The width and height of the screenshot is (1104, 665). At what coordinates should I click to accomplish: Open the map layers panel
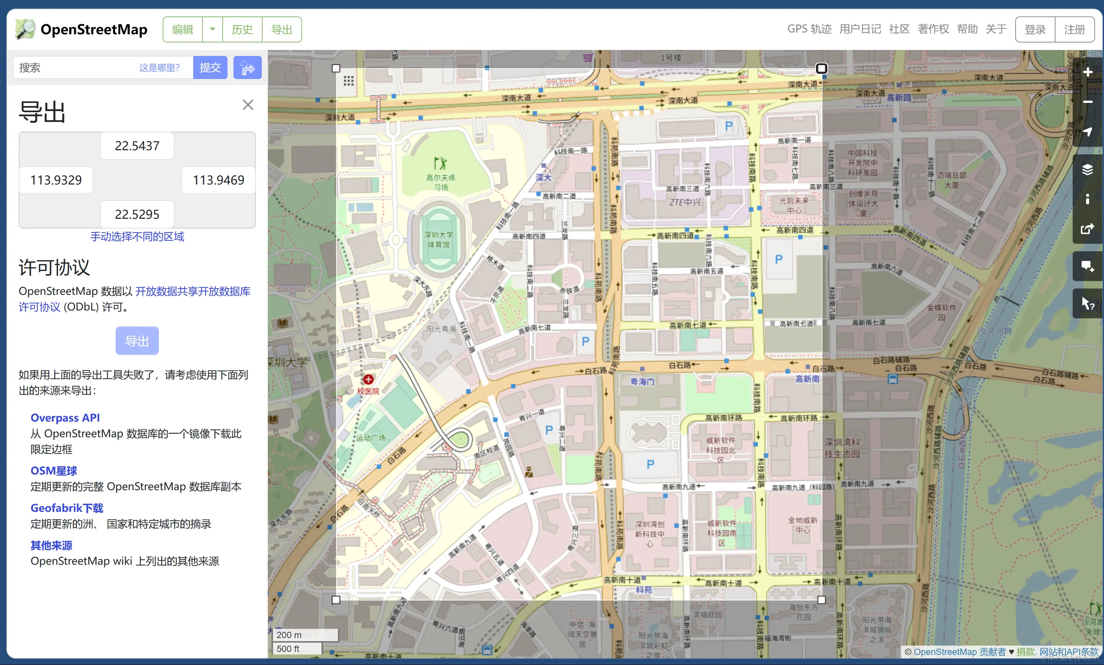[1087, 169]
